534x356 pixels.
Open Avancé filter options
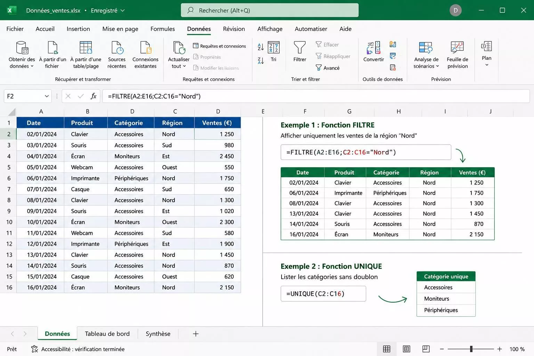[x=327, y=68]
